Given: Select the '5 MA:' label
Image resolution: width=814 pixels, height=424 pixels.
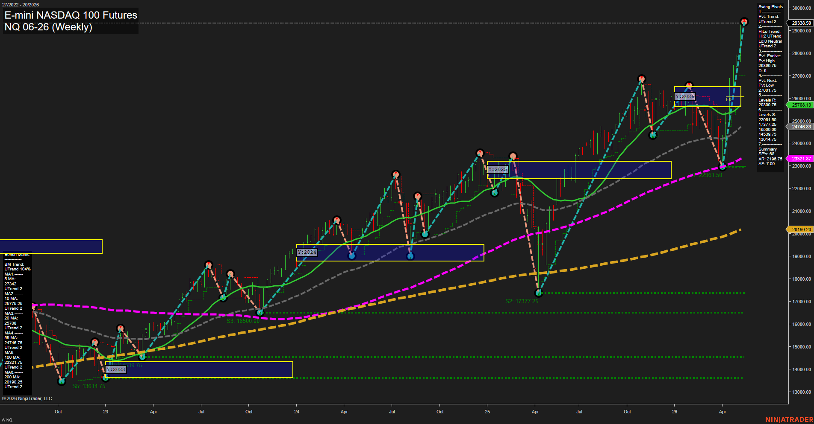Looking at the screenshot, I should (10, 279).
